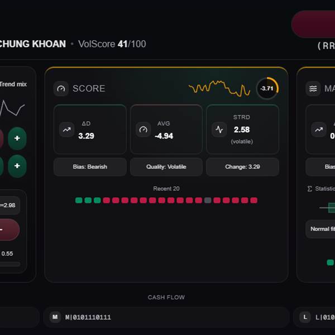Click the sigma icon next to Statistic
Viewport: 335px width, 335px height.
pyautogui.click(x=309, y=189)
